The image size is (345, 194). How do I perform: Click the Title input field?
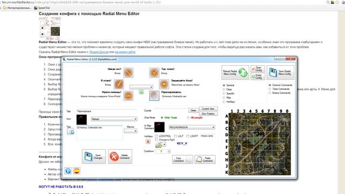tap(107, 112)
